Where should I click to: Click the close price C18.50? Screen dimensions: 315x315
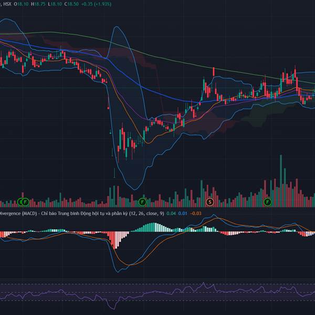click(71, 4)
